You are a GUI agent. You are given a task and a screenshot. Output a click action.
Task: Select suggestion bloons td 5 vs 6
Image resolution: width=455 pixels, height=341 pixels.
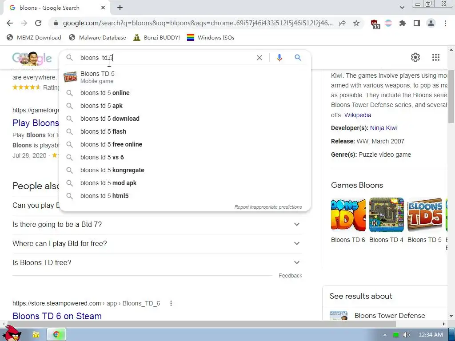click(x=185, y=157)
